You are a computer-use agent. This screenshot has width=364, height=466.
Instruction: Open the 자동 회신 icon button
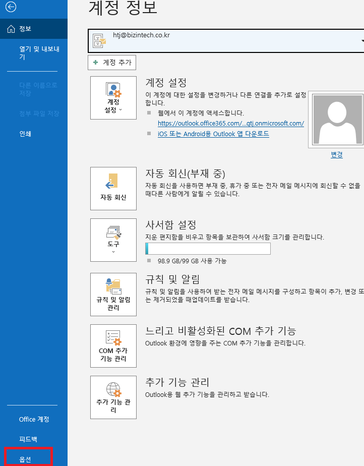[x=113, y=189]
